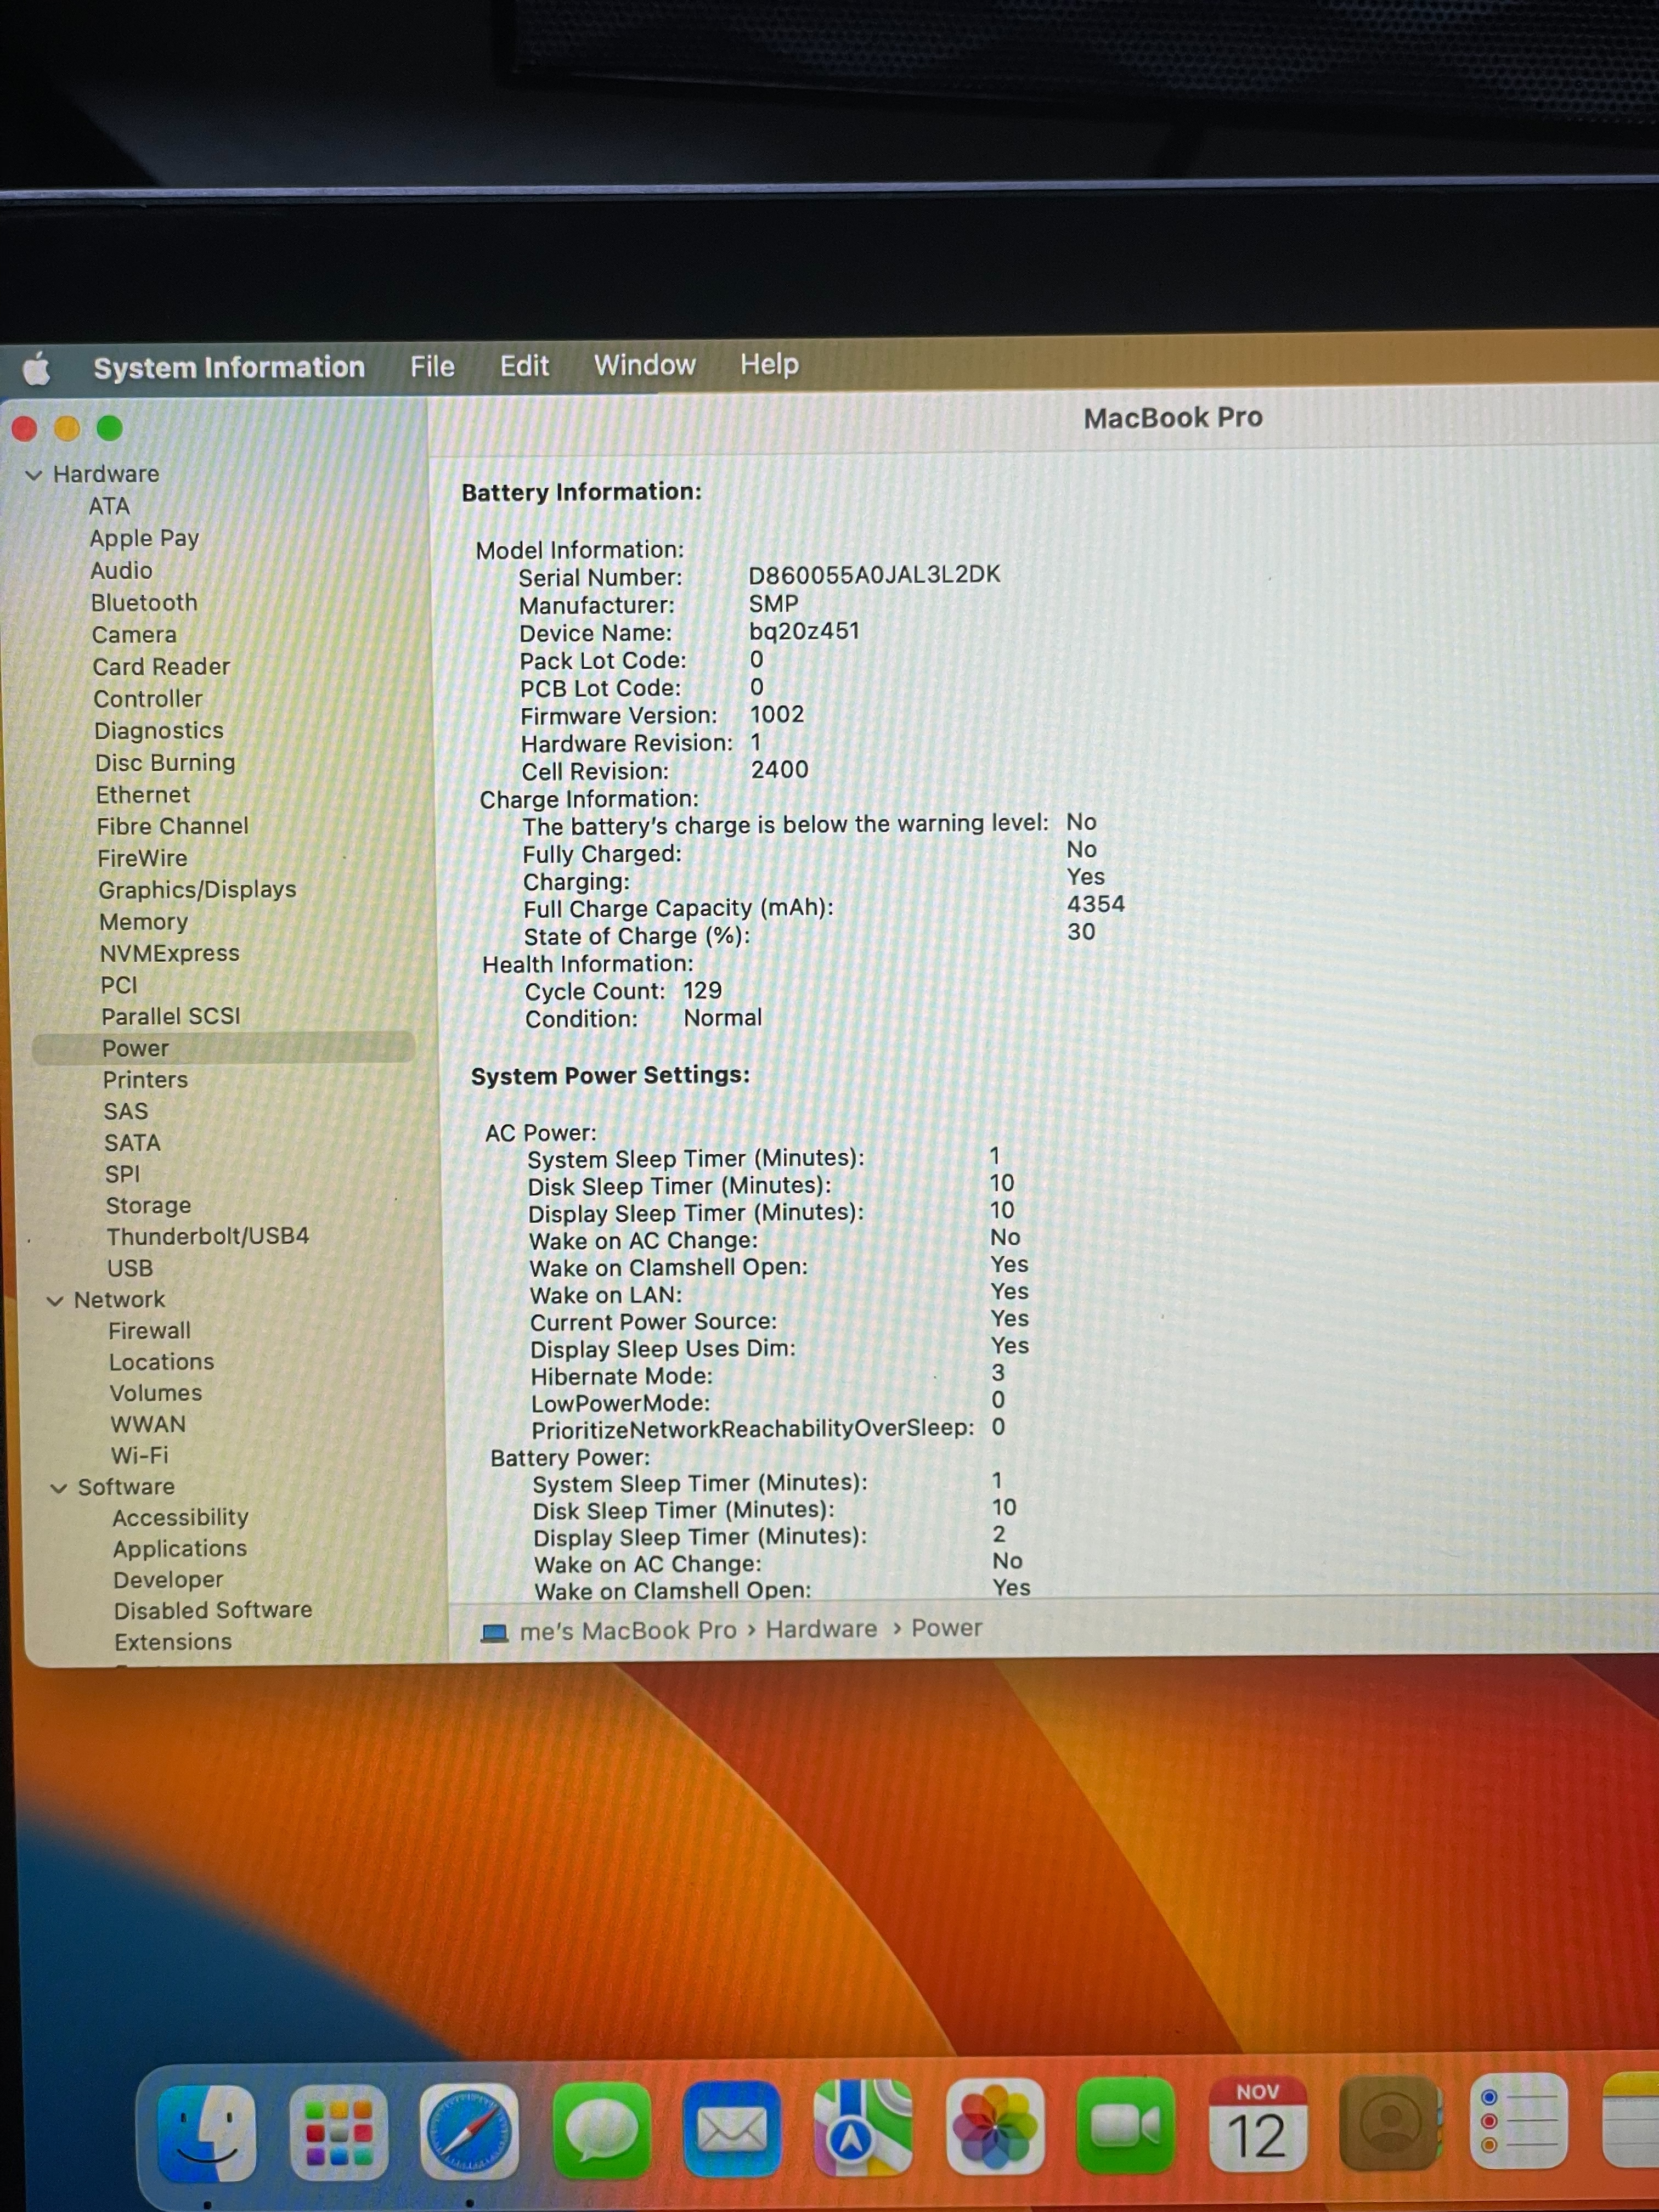Viewport: 1659px width, 2212px height.
Task: Select Thunderbolt/USB4 in the sidebar
Action: [208, 1237]
